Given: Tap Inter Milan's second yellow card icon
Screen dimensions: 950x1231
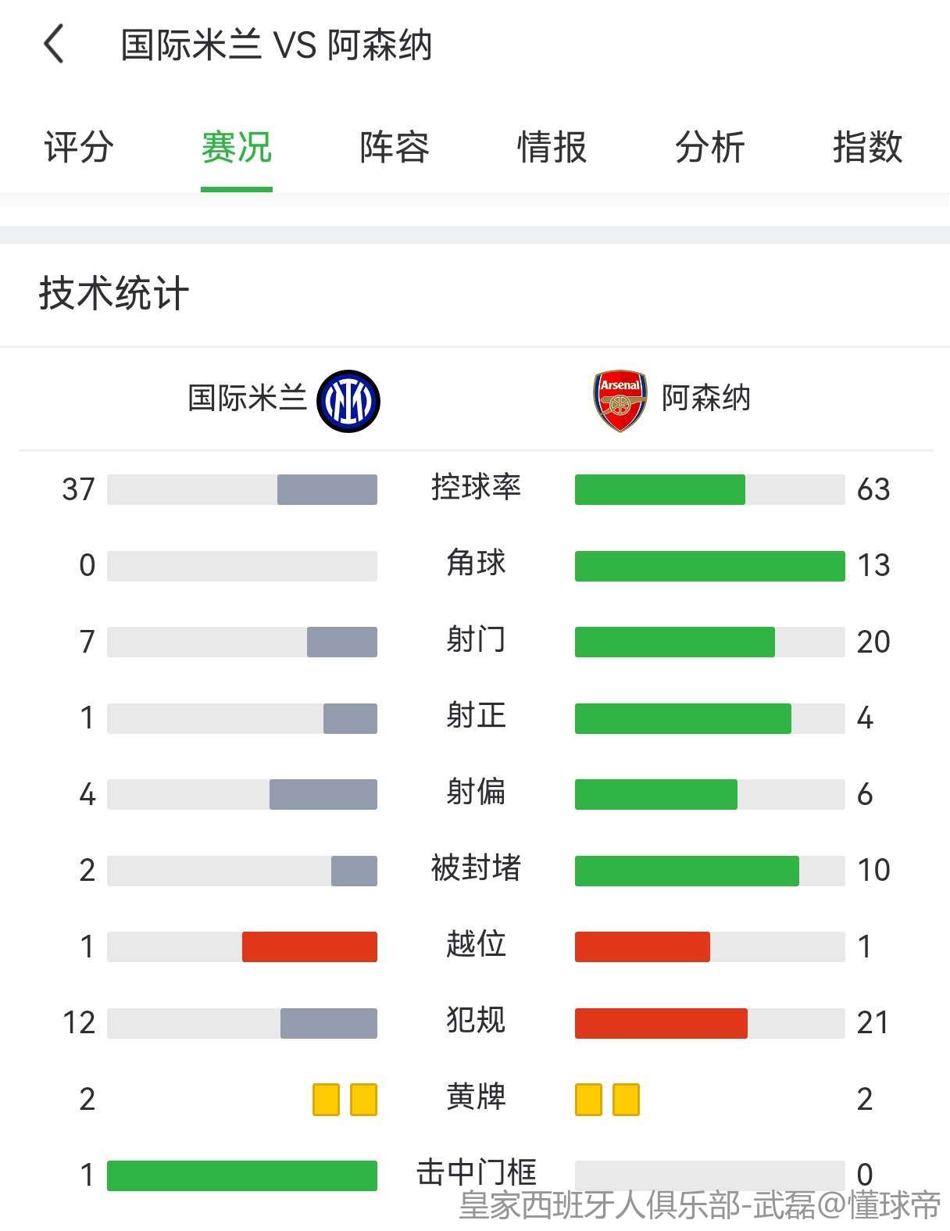Looking at the screenshot, I should 363,1099.
